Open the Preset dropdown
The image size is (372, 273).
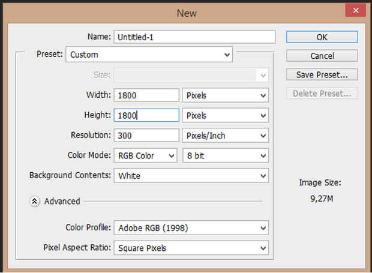[x=149, y=55]
